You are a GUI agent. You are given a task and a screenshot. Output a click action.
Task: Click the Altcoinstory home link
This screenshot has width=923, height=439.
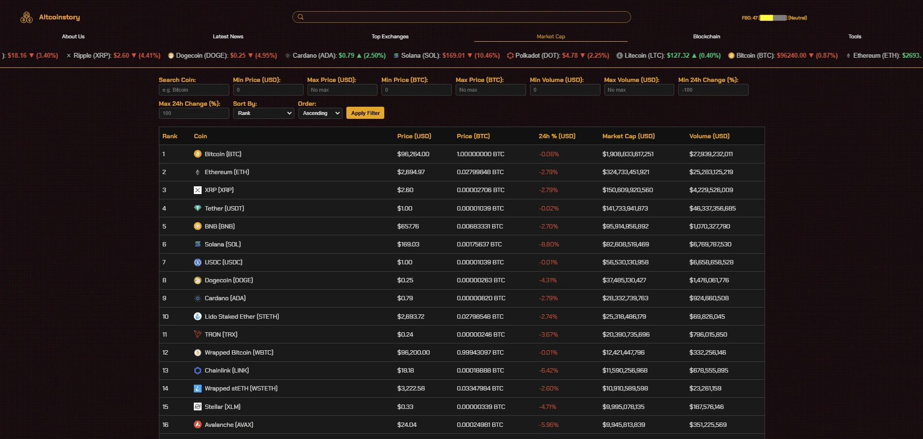[59, 17]
